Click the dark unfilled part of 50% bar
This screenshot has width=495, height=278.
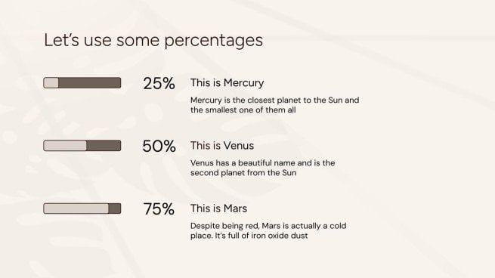point(104,146)
